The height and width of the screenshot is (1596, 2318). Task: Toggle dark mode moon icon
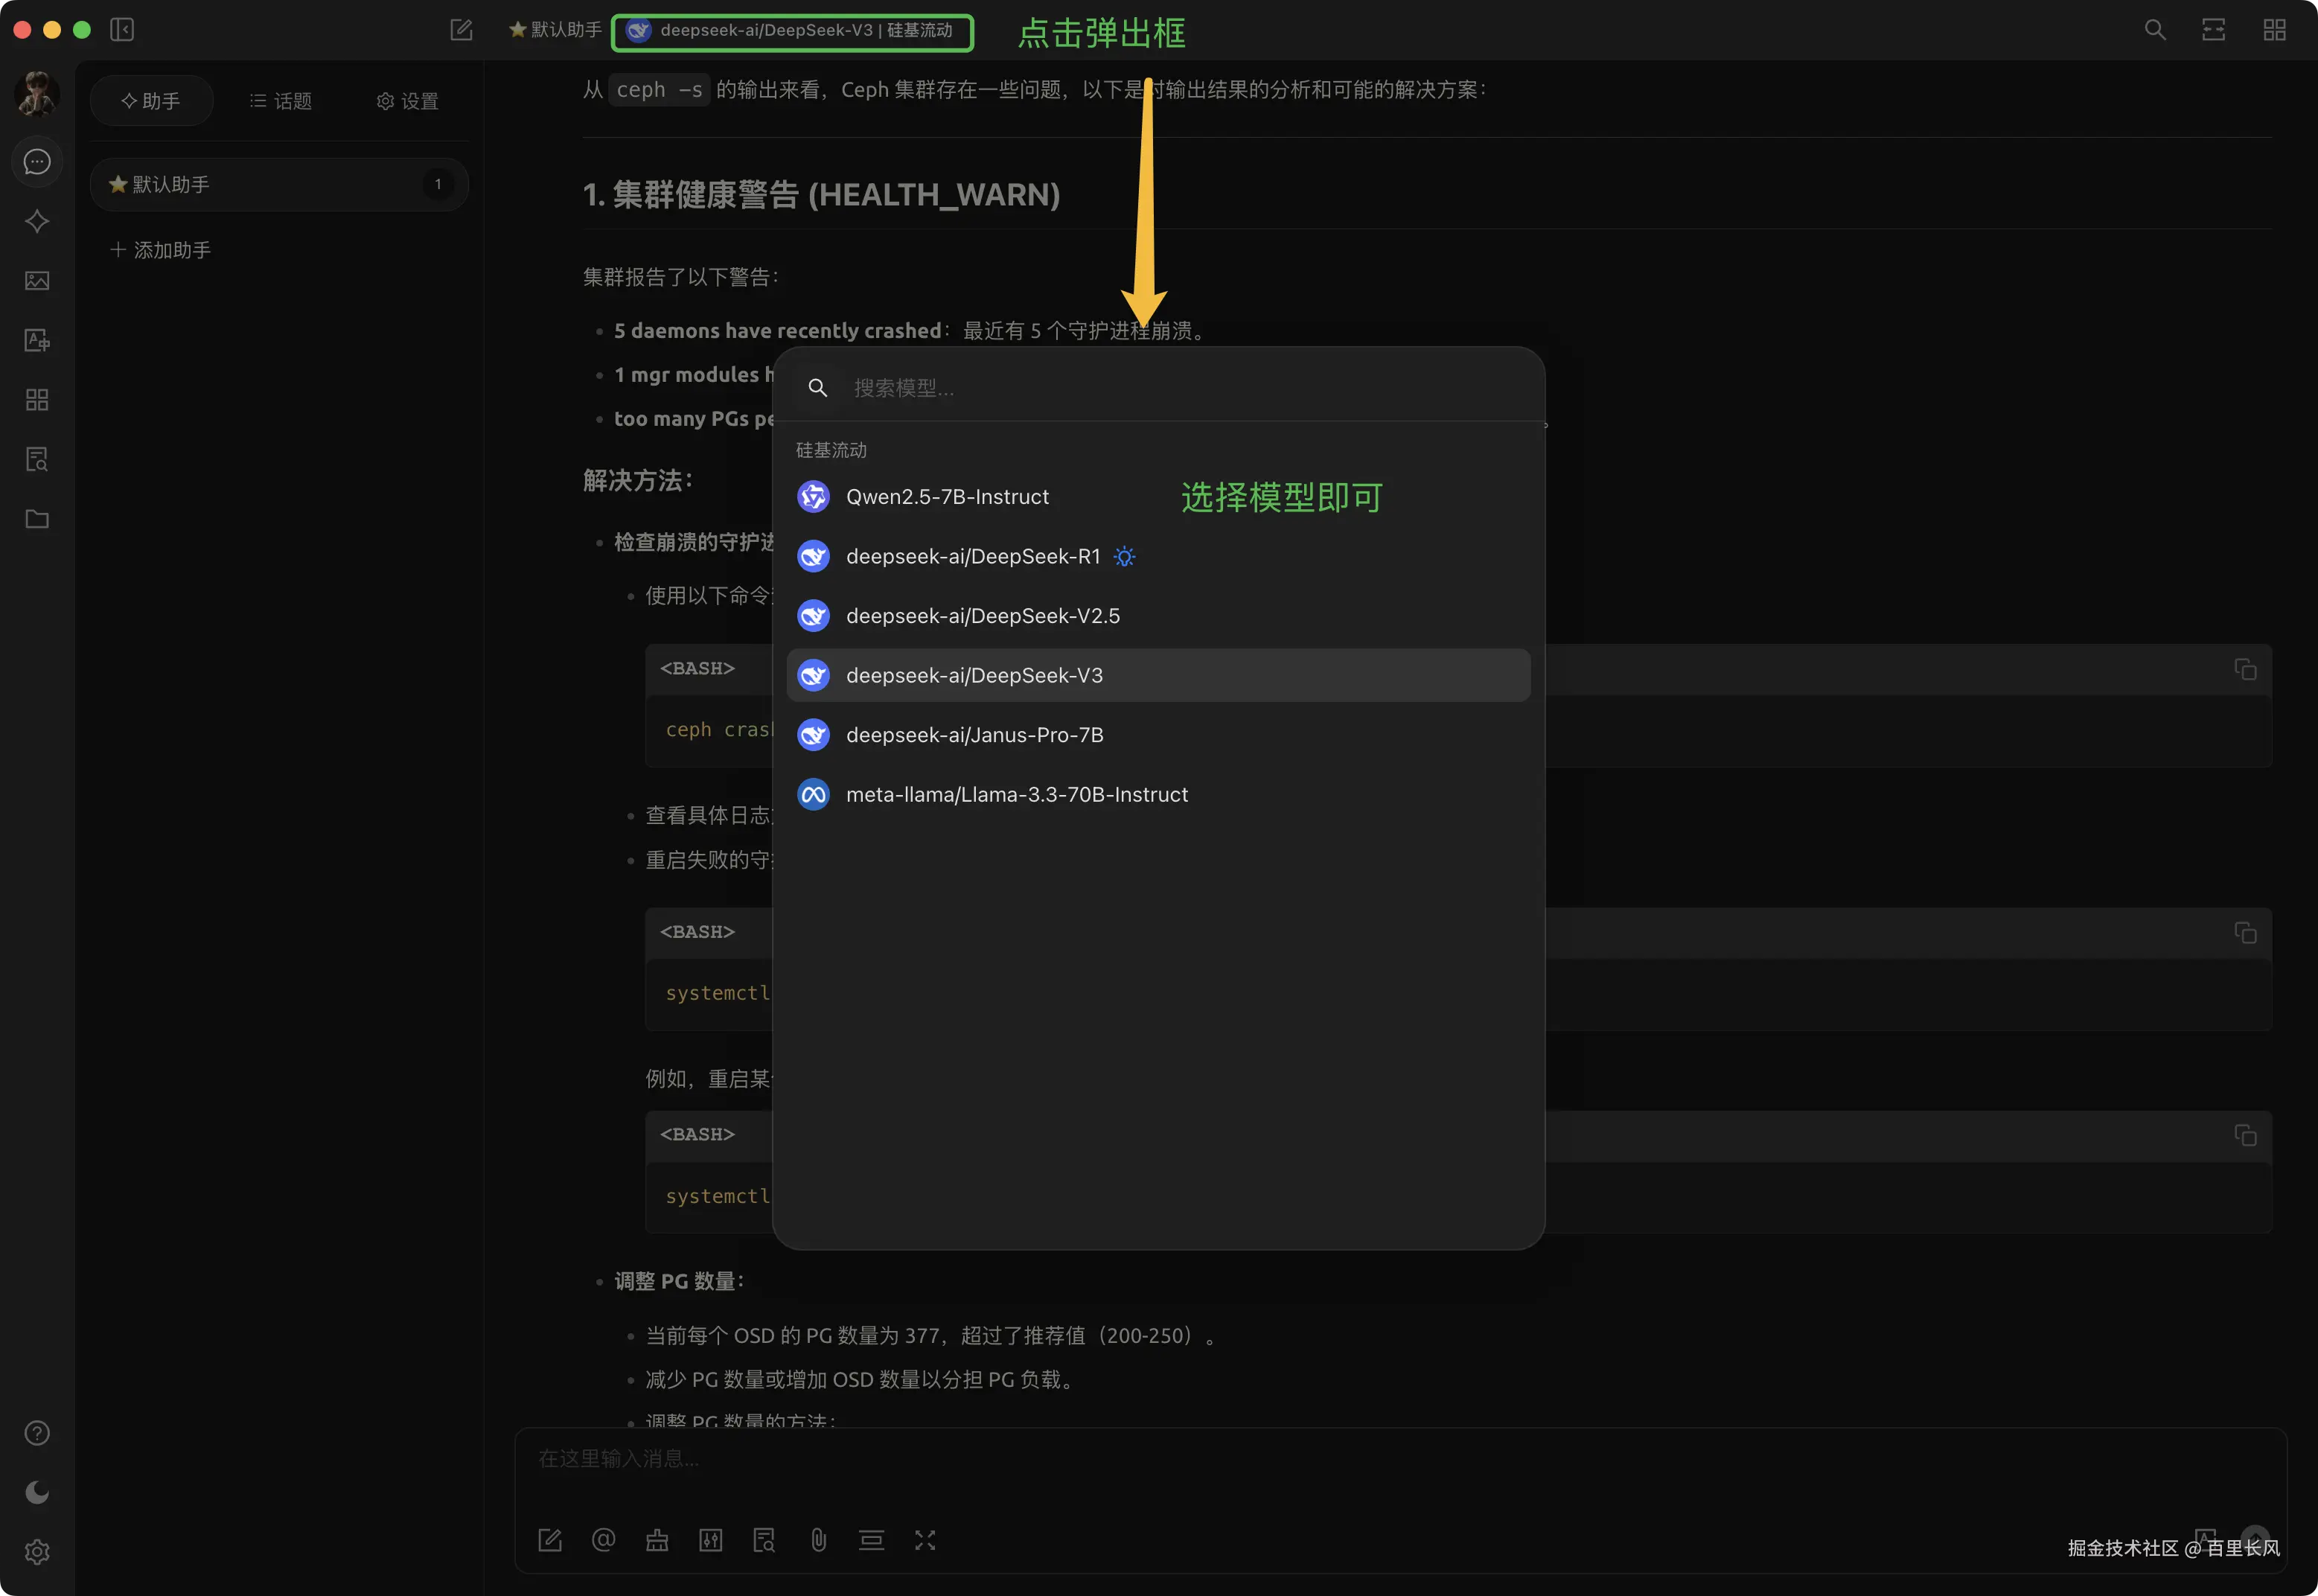tap(37, 1492)
